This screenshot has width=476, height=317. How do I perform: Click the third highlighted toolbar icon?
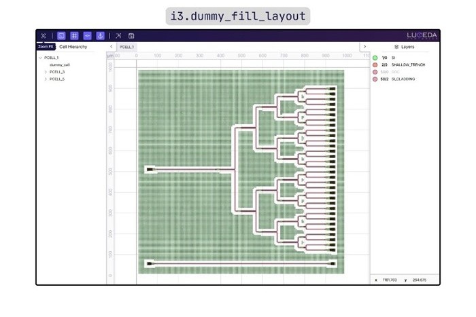click(x=87, y=35)
